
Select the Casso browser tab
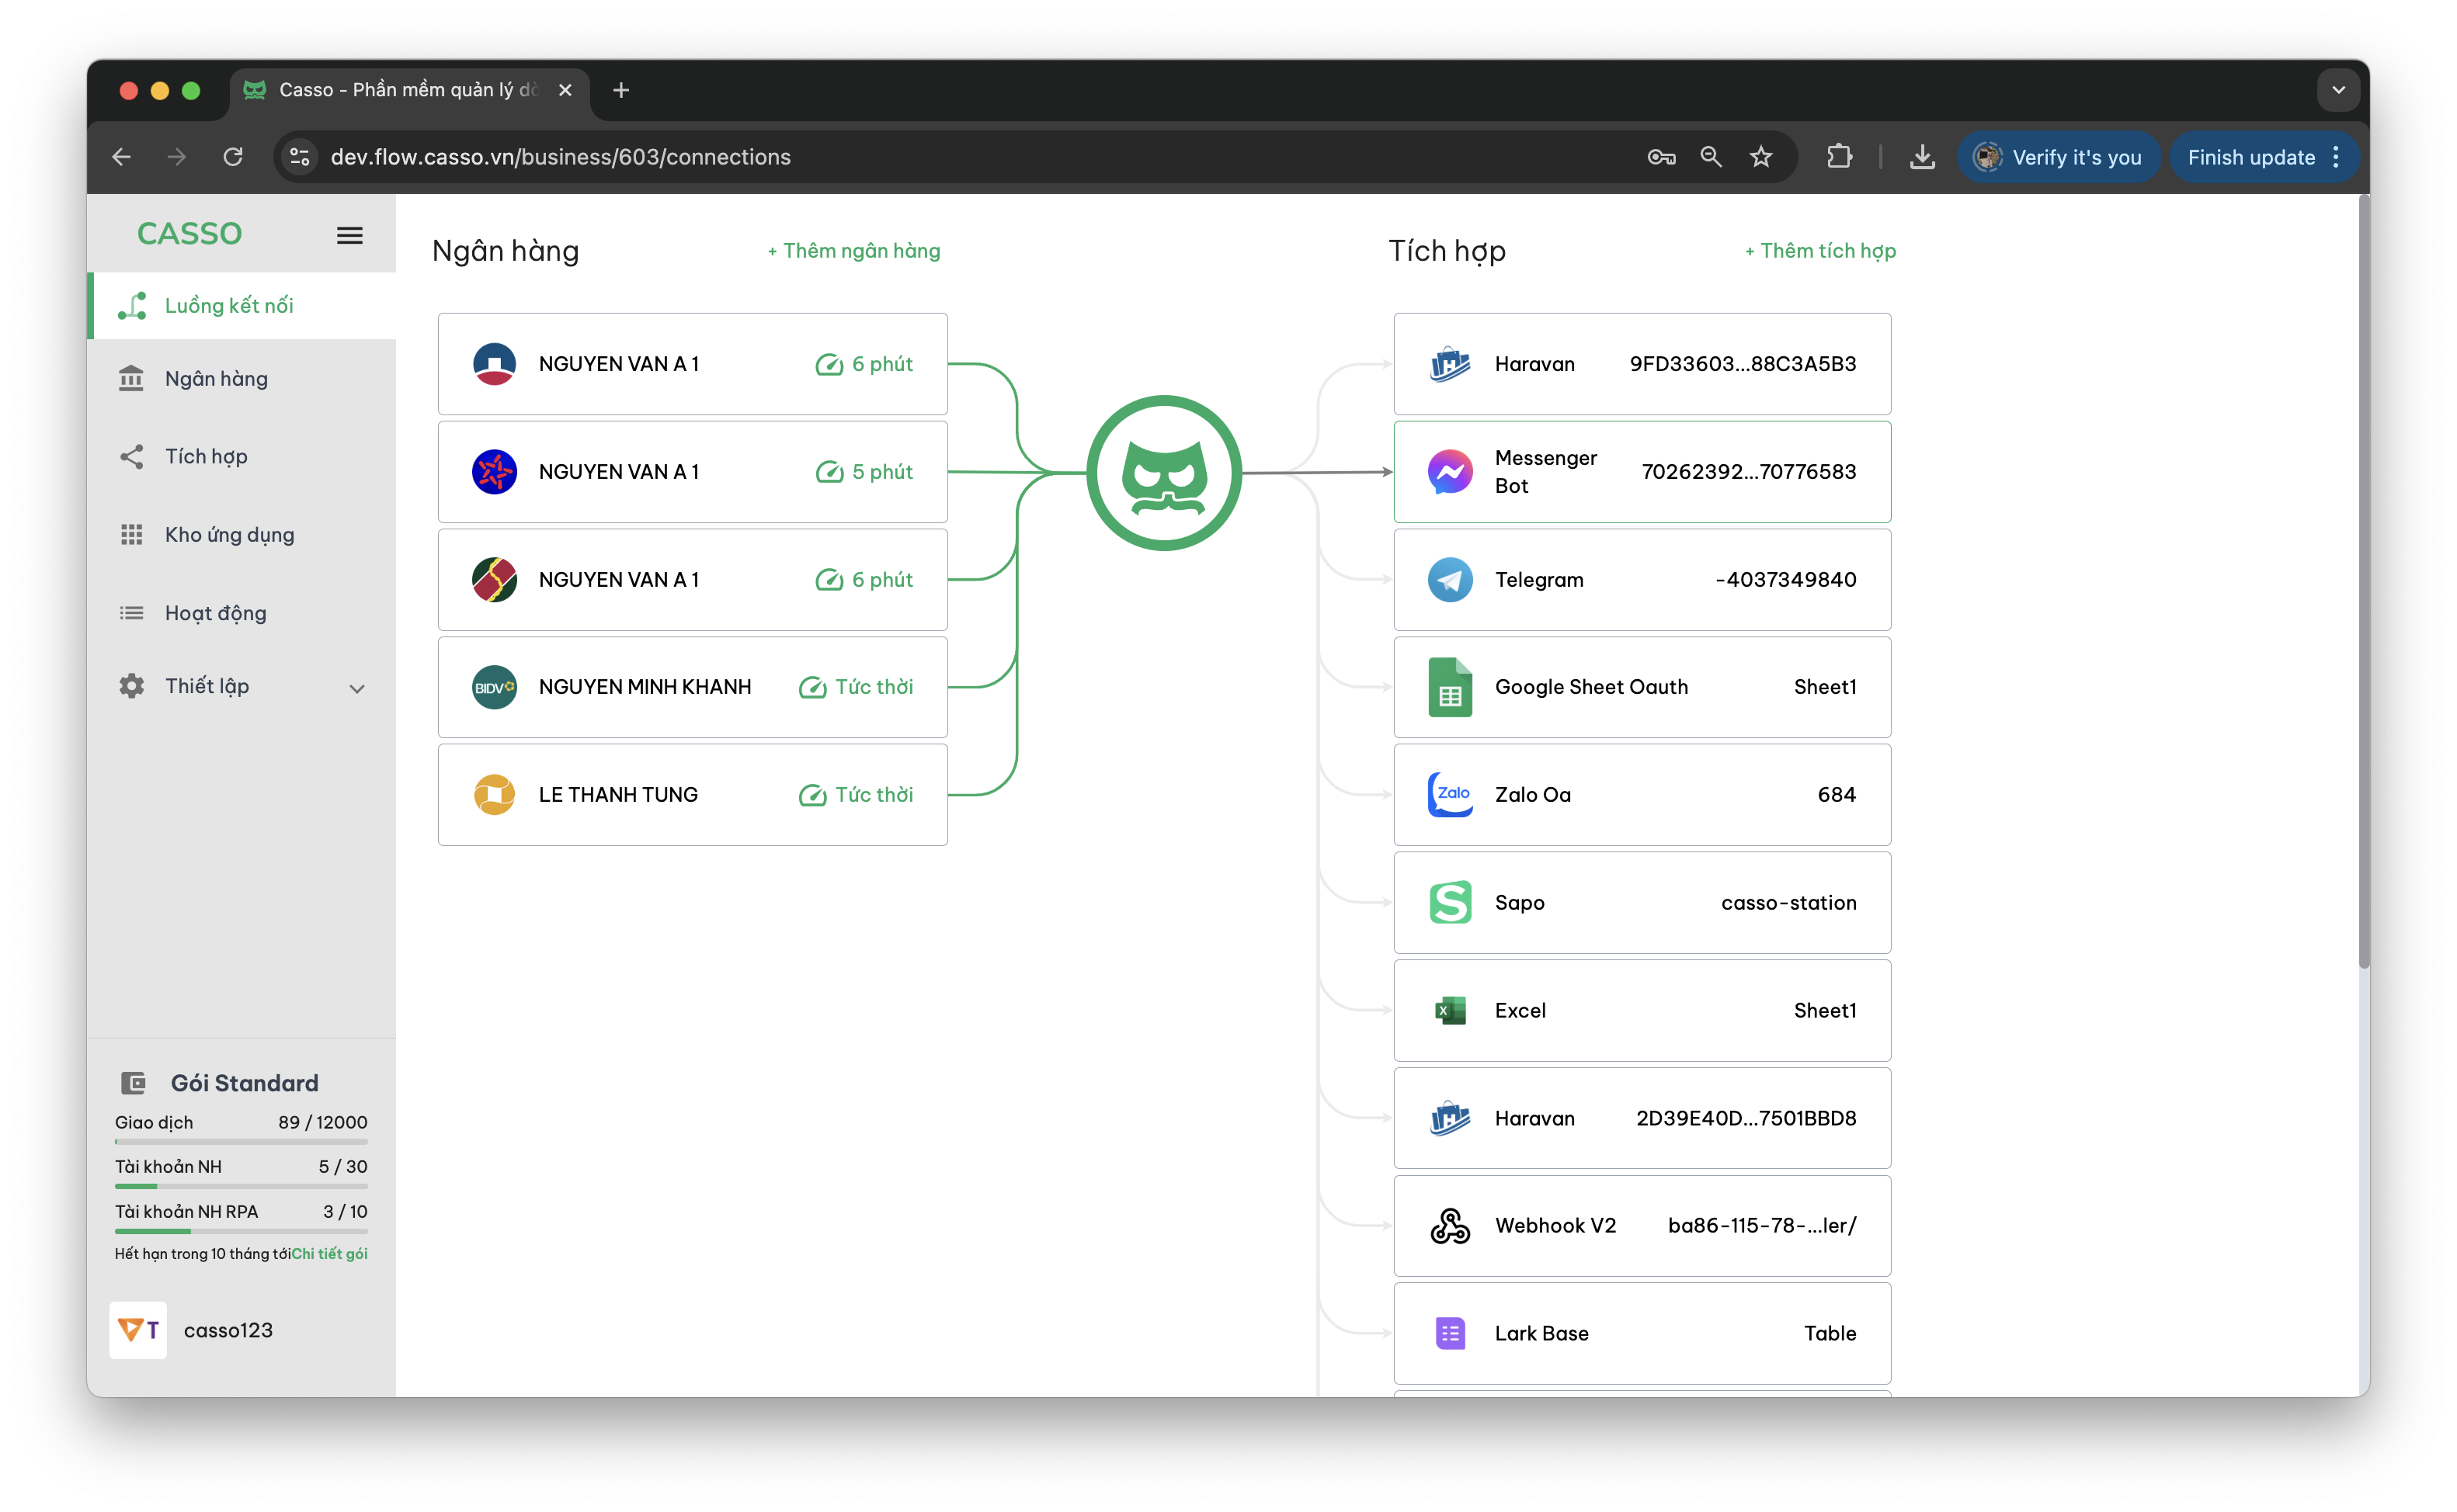click(x=410, y=90)
